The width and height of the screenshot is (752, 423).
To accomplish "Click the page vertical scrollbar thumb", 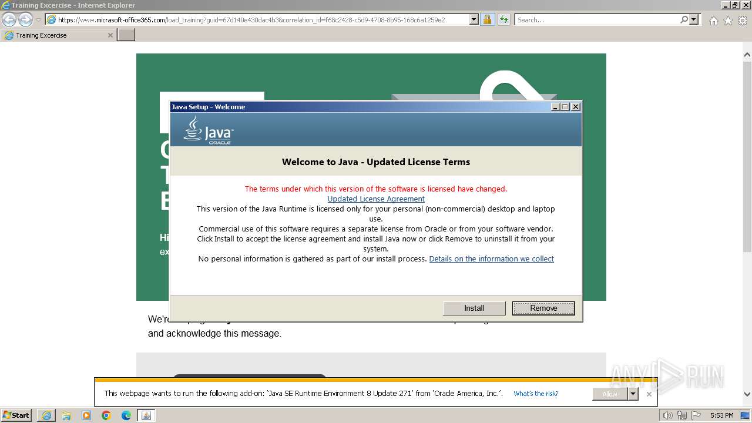I will [x=747, y=157].
